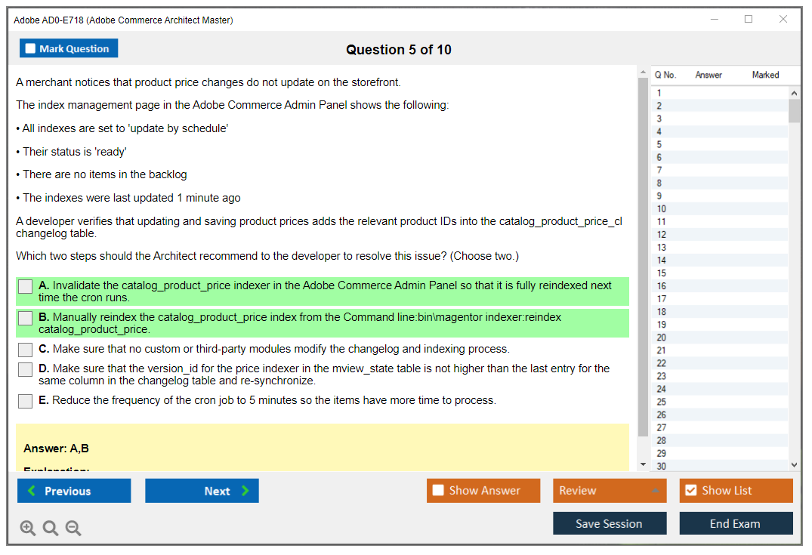Screen dimensions: 812x555
Task: Click the question pane scroll-down arrow
Action: (643, 464)
